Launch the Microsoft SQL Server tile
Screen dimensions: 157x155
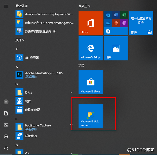pyautogui.click(x=91, y=116)
